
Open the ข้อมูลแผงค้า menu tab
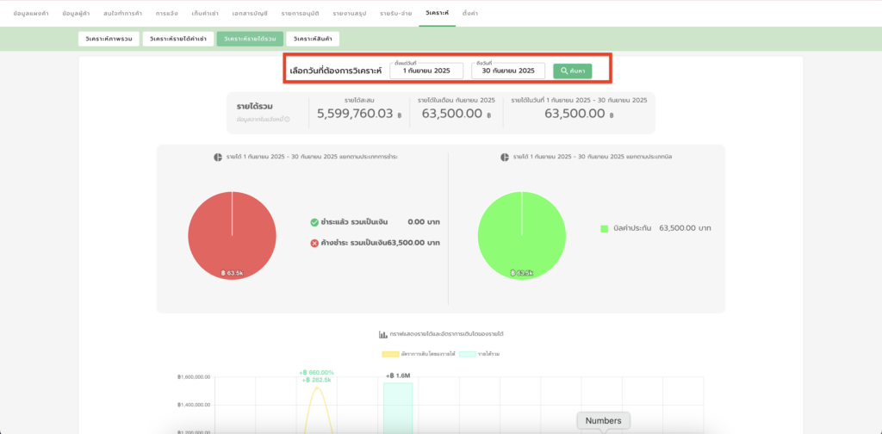coord(30,12)
